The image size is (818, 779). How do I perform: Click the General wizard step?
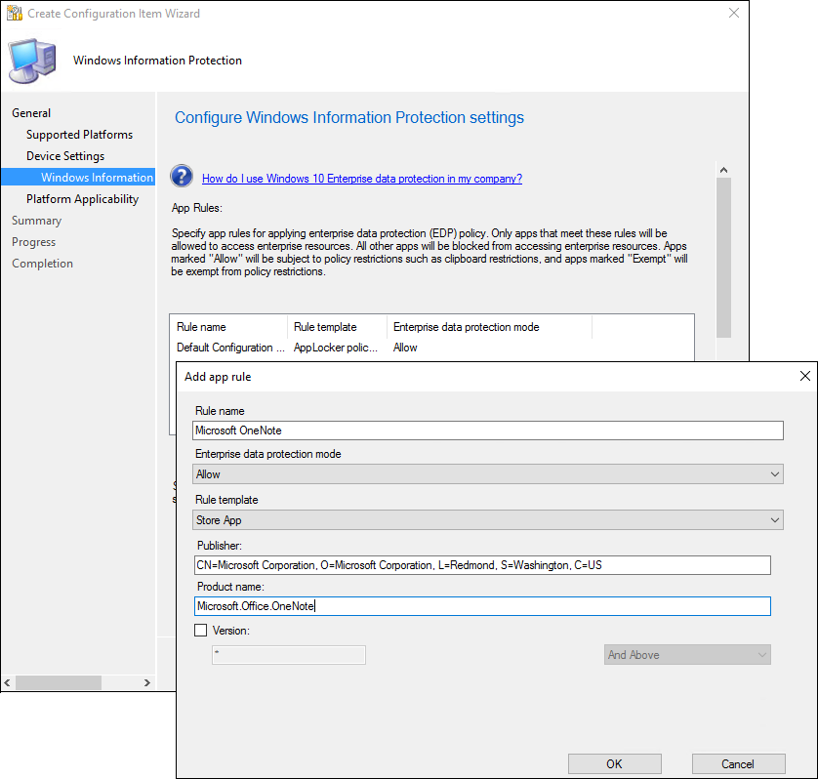pos(31,113)
